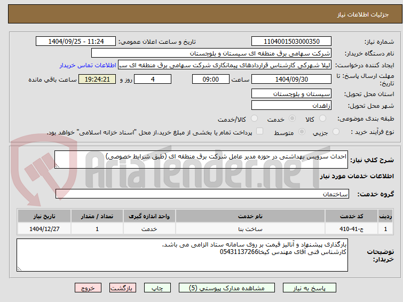Click the واحد اندازه گیری column header
This screenshot has height=302, width=403.
point(149,216)
